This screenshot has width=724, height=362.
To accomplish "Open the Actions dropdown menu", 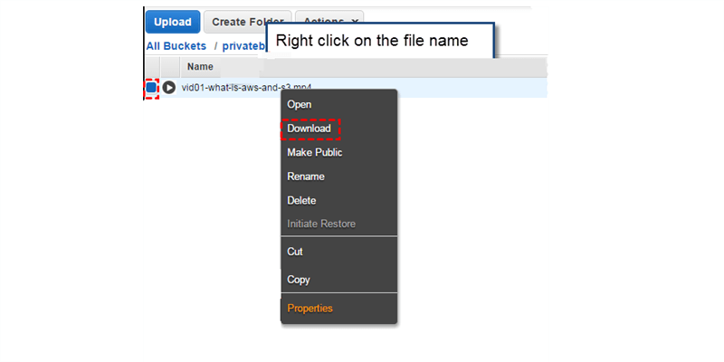I will coord(329,22).
